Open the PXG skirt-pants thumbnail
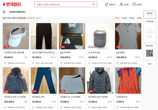This screenshot has height=110, width=158. 72,36
